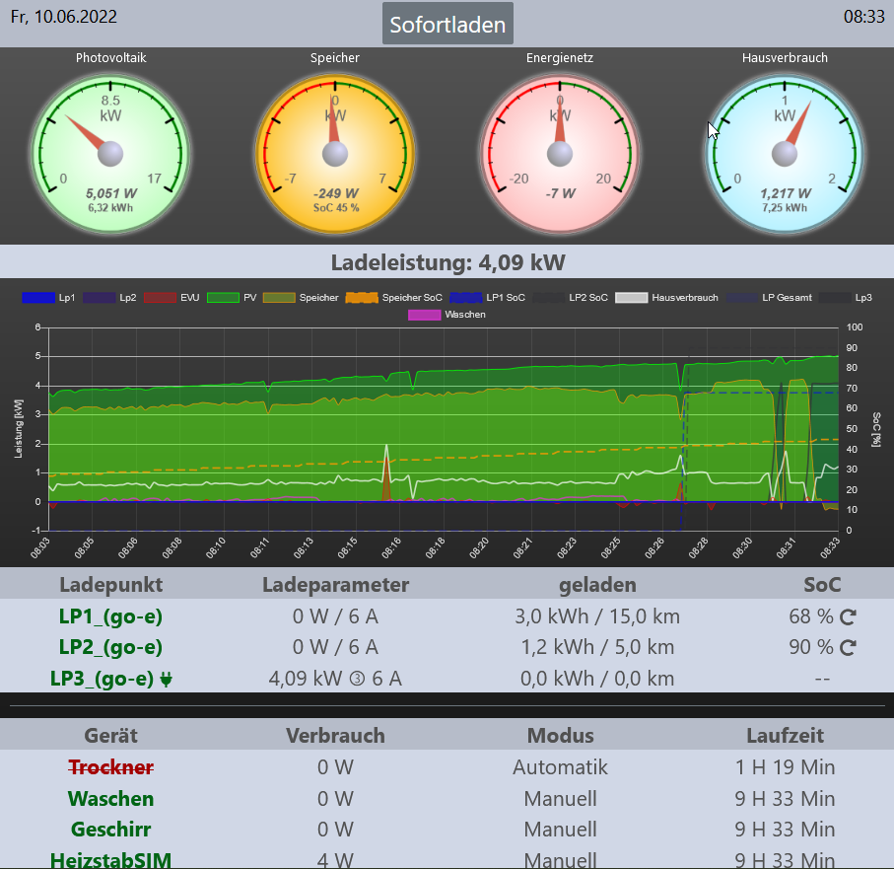Click the Photovoltaik gauge
The image size is (894, 869).
[x=110, y=152]
